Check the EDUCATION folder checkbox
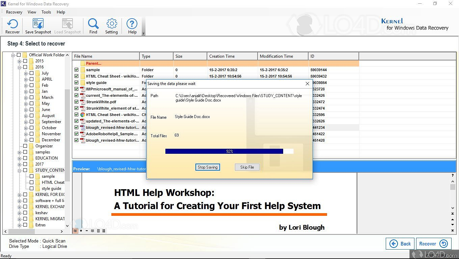459x259 pixels. click(25, 158)
